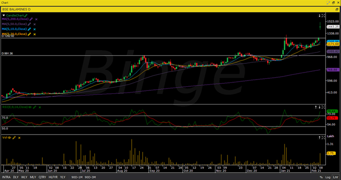Switch to DLY timeframe
341x180 pixels.
(x=16, y=177)
